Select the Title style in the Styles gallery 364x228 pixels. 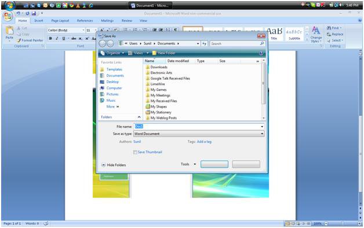pyautogui.click(x=274, y=34)
